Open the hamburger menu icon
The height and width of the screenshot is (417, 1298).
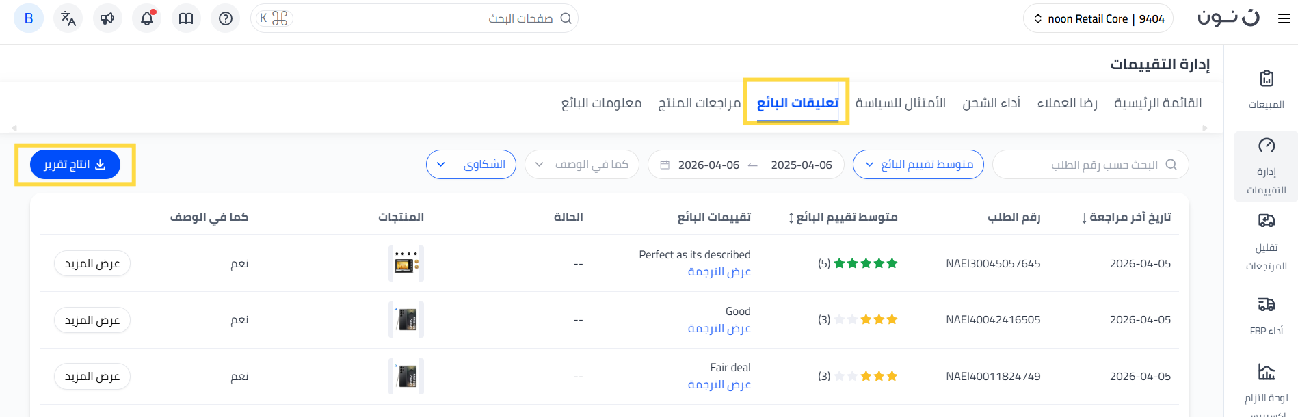(x=1284, y=19)
